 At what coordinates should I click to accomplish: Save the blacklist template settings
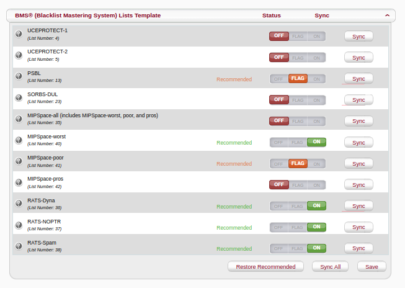click(372, 266)
